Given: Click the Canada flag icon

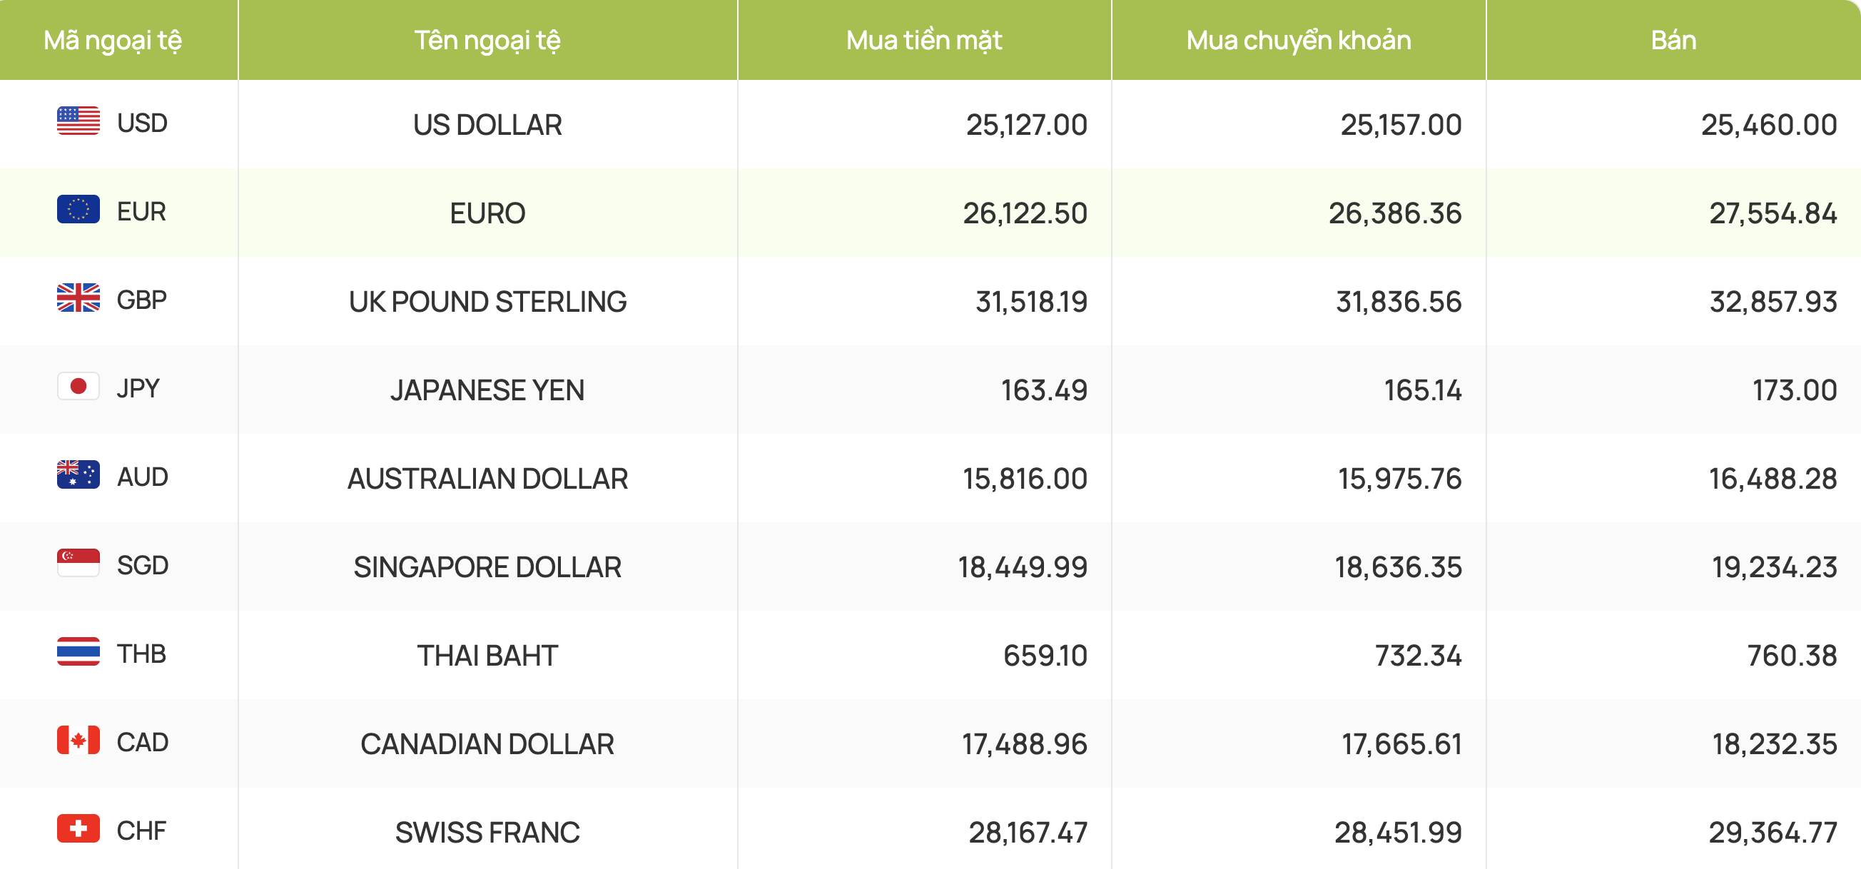Looking at the screenshot, I should pos(78,740).
